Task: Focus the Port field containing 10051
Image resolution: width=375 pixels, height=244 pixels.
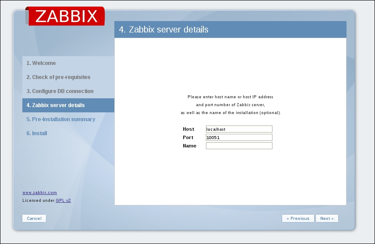Action: (239, 137)
